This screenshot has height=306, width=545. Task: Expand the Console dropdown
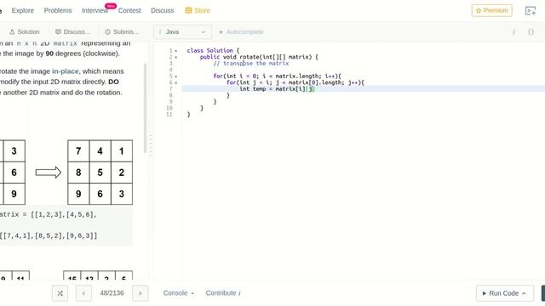[178, 293]
